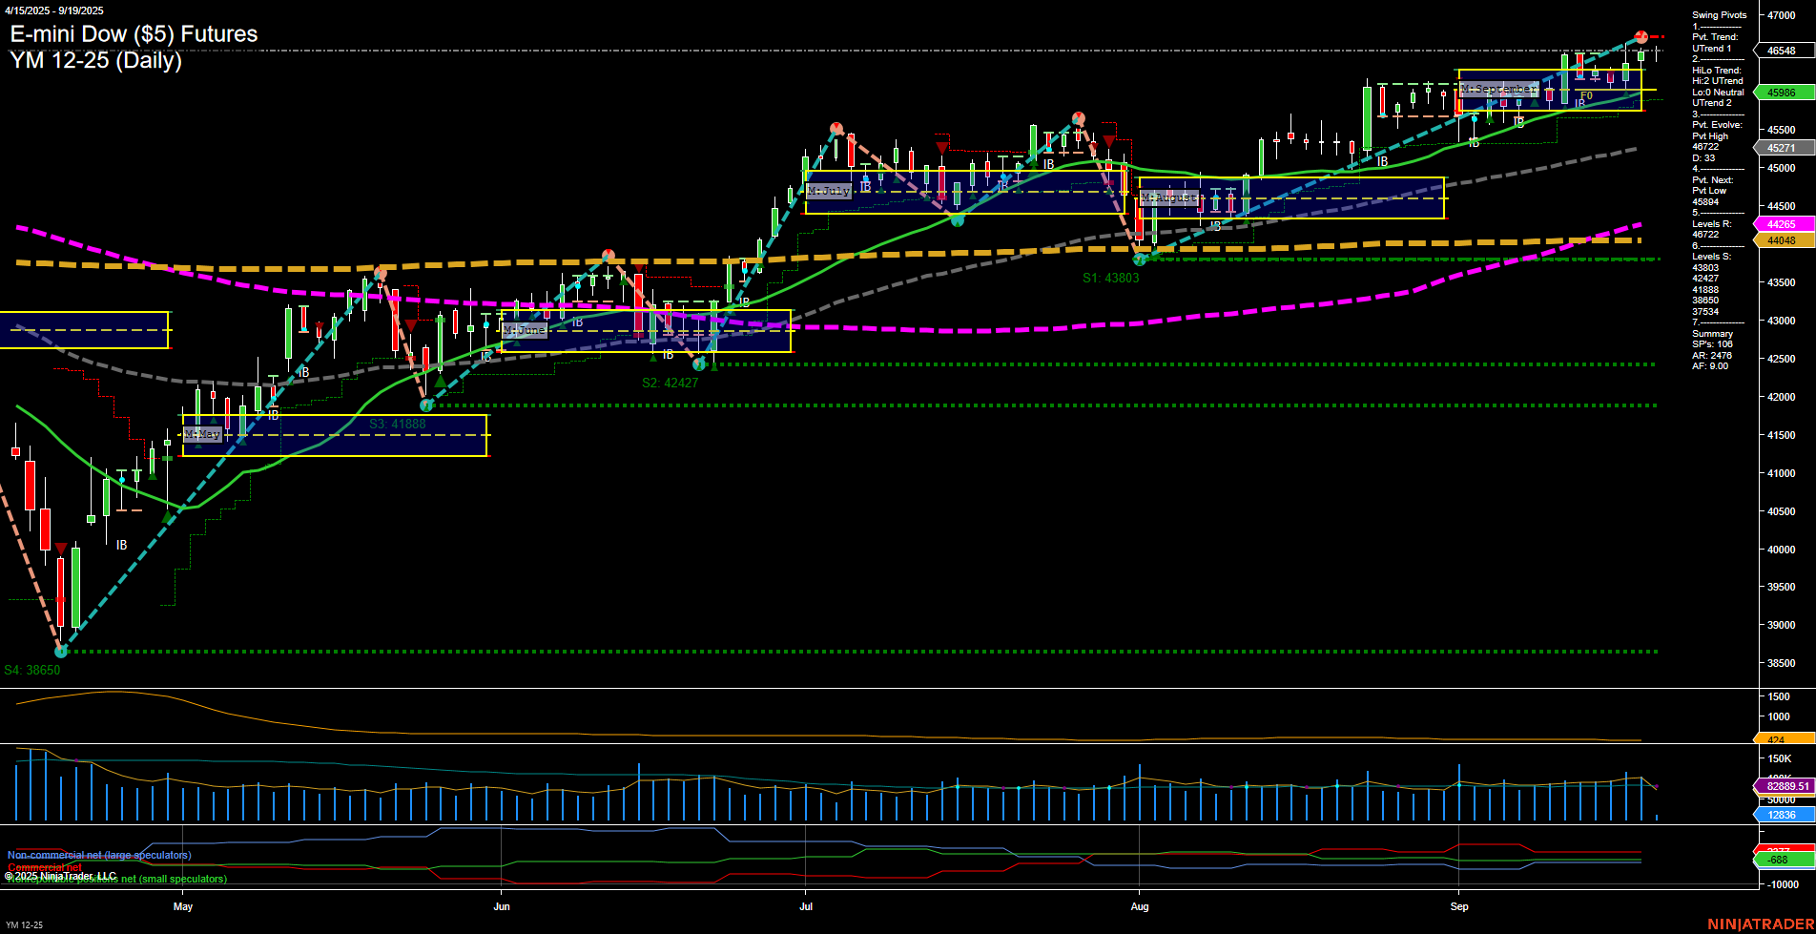Click the 4/15/2025 - 9/19/2025 date range
1816x934 pixels.
[53, 10]
